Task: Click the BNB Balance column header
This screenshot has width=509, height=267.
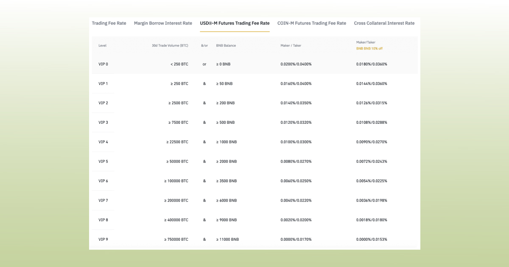Action: (x=225, y=45)
